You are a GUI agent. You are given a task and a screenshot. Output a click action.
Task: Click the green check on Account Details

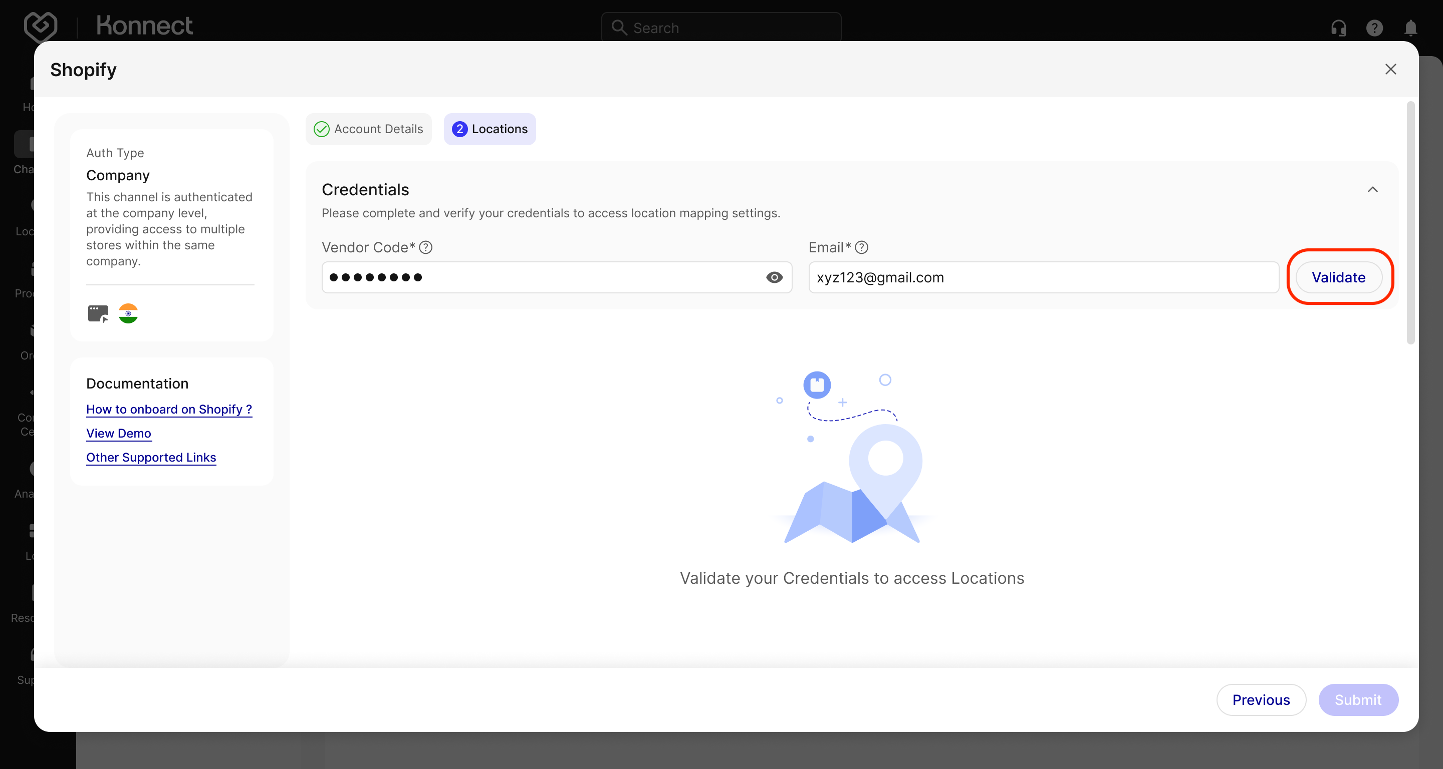tap(322, 129)
